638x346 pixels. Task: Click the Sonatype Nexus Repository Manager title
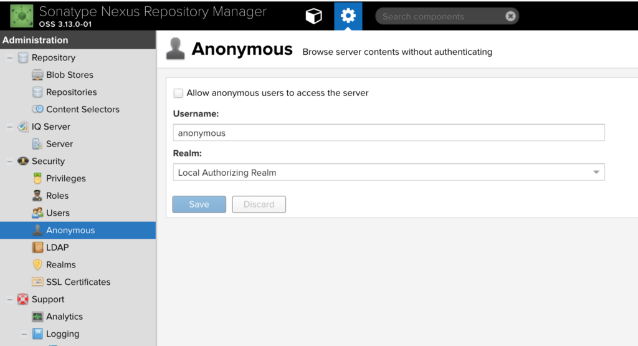point(153,11)
